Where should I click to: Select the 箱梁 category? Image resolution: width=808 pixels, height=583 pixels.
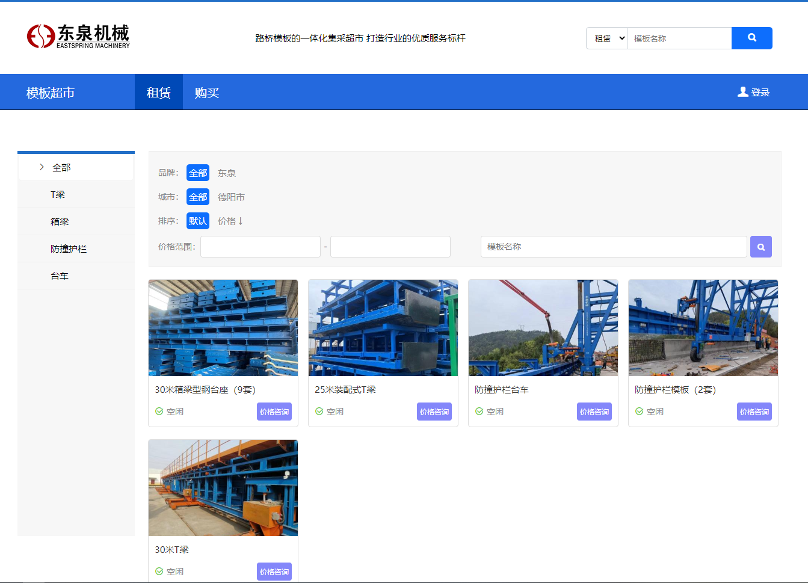76,221
